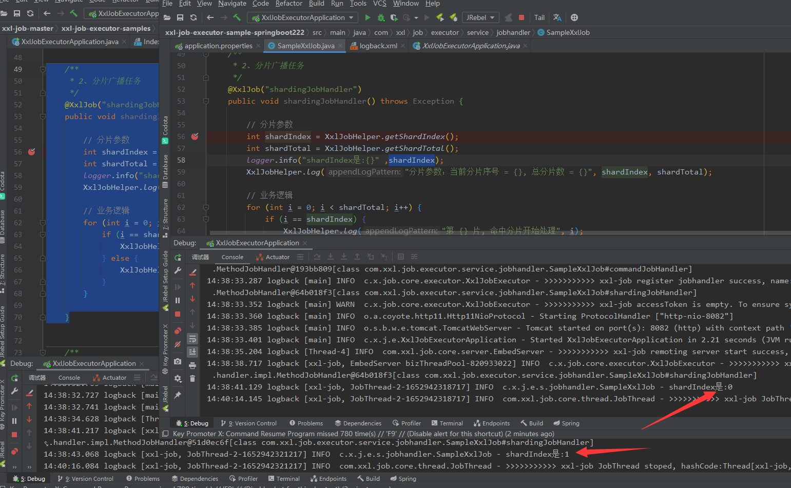Image resolution: width=791 pixels, height=488 pixels.
Task: Open the 调试器 debugger tab in the front Debug panel
Action: [x=200, y=257]
